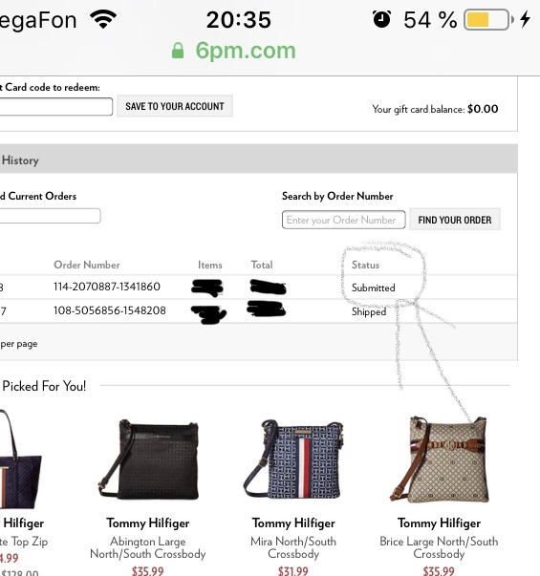Select the navy Top Zip tote image
540x576 pixels.
[20, 459]
